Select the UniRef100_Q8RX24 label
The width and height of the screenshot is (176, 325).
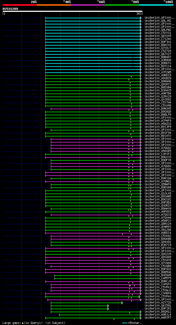158,224
